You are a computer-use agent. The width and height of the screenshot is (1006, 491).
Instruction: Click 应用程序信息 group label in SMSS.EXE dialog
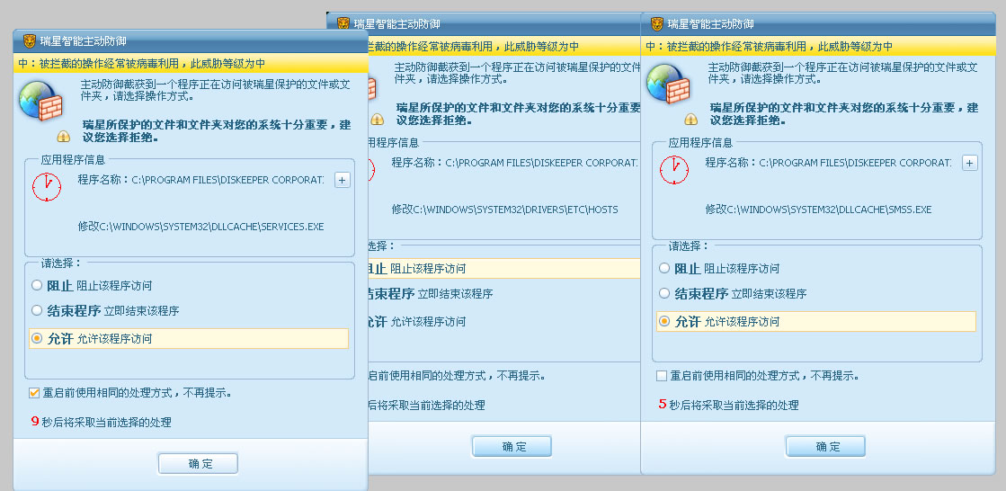[700, 142]
